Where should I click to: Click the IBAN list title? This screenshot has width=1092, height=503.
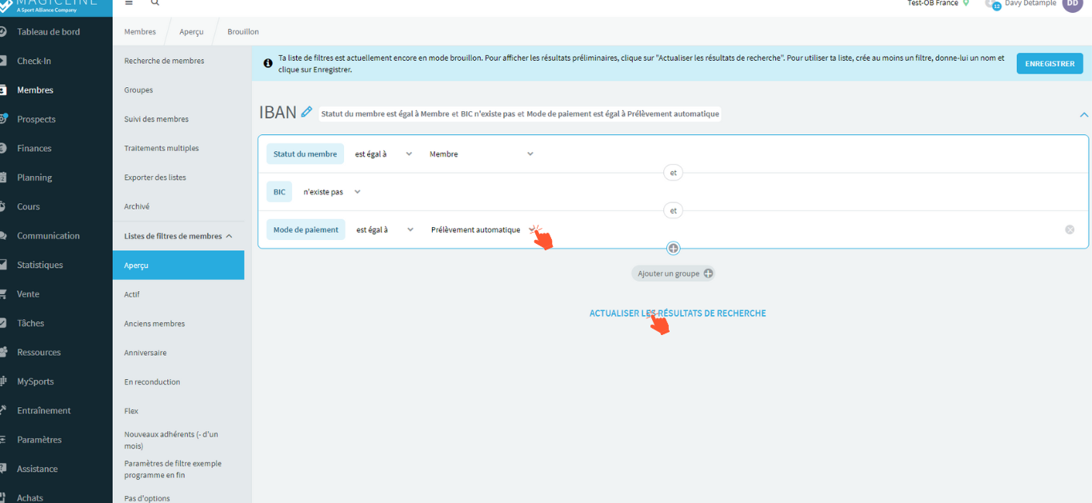coord(278,113)
